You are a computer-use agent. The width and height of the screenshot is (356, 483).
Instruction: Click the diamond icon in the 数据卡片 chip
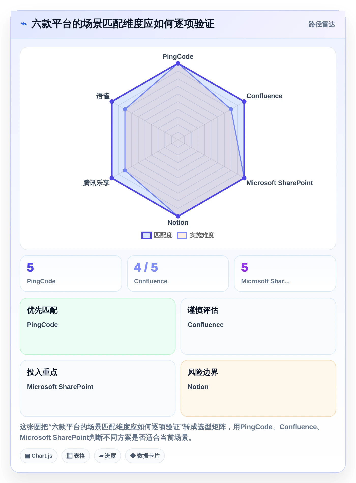coord(133,456)
